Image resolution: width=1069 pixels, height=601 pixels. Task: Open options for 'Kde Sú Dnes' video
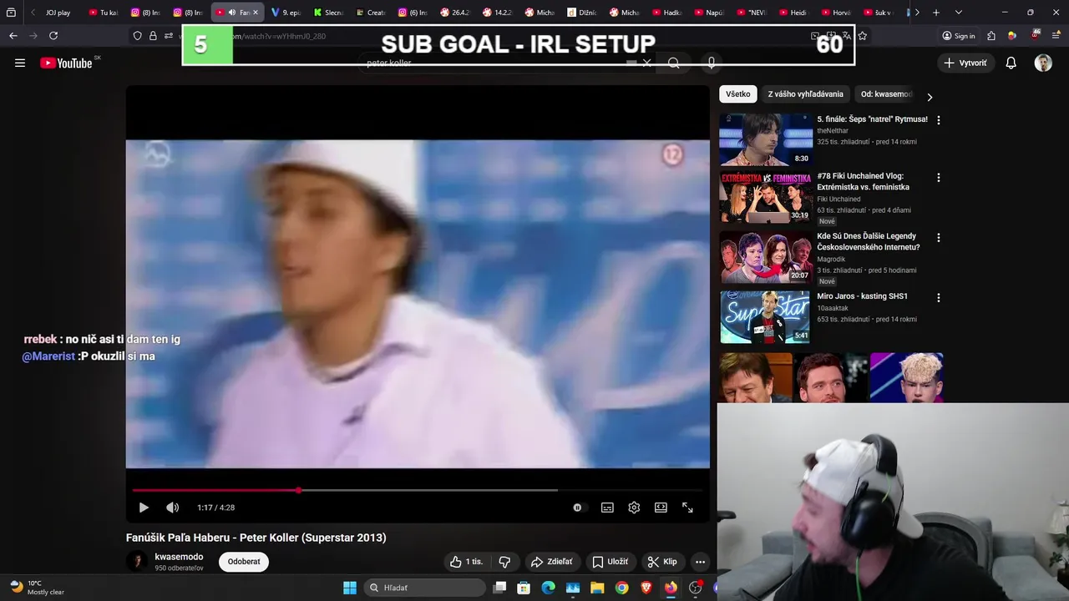(938, 238)
